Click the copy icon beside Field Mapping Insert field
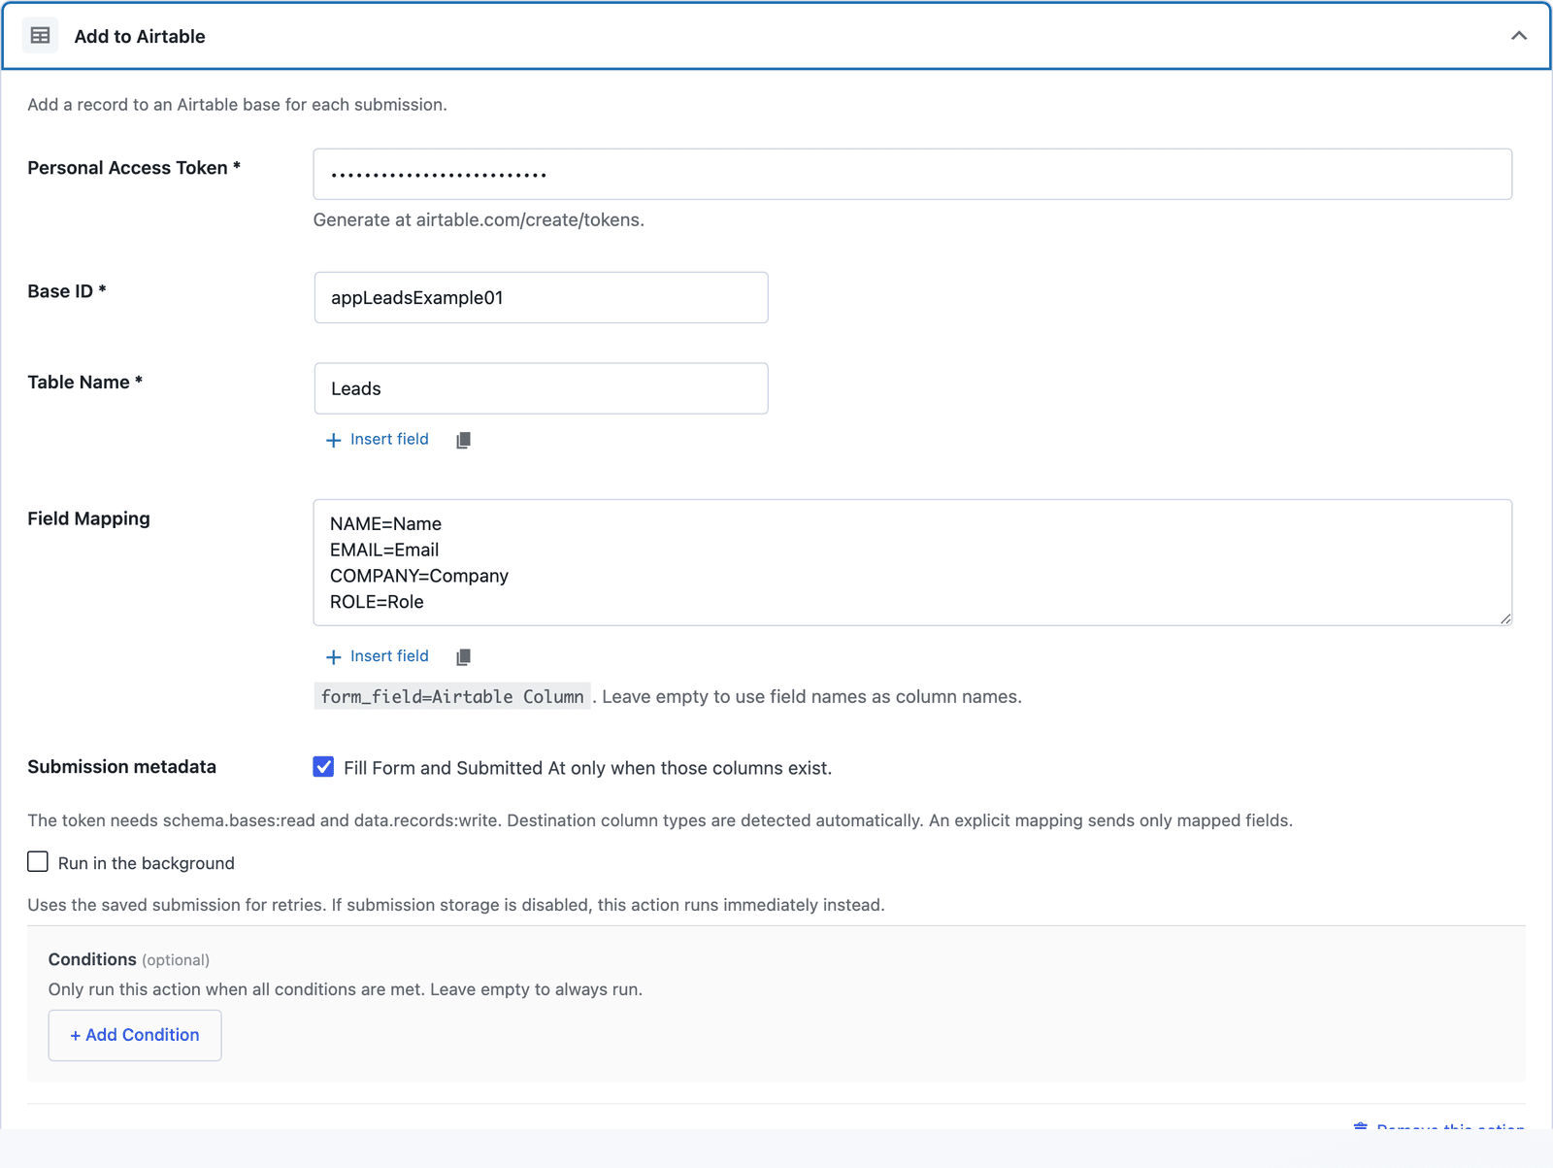Image resolution: width=1553 pixels, height=1168 pixels. coord(463,657)
